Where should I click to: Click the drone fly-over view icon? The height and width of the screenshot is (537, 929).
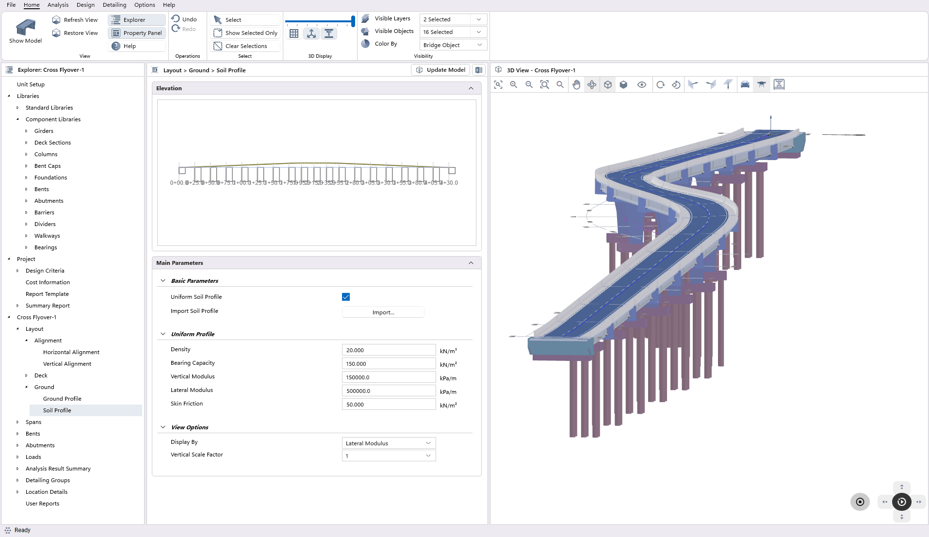point(762,84)
